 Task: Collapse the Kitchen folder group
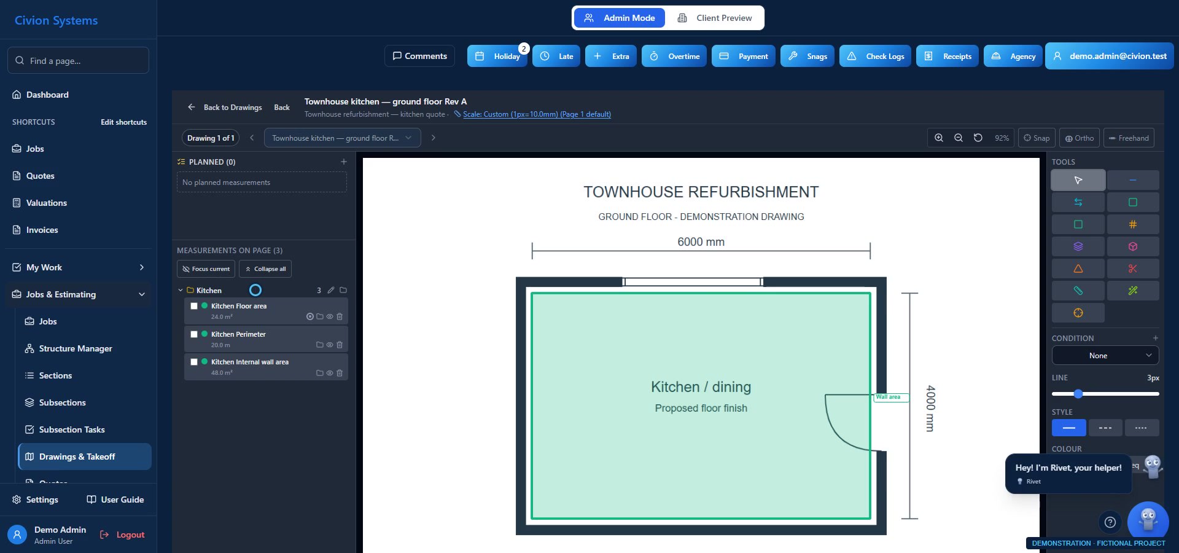(181, 290)
